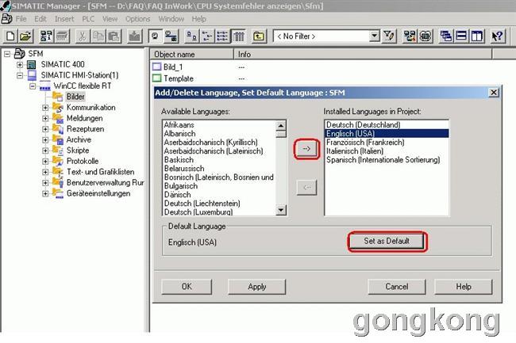
Task: Open the No Filter dropdown
Action: (x=374, y=36)
